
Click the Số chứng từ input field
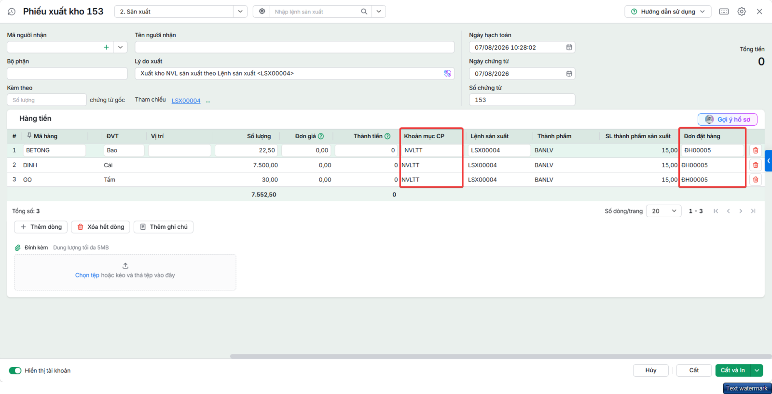(x=522, y=100)
